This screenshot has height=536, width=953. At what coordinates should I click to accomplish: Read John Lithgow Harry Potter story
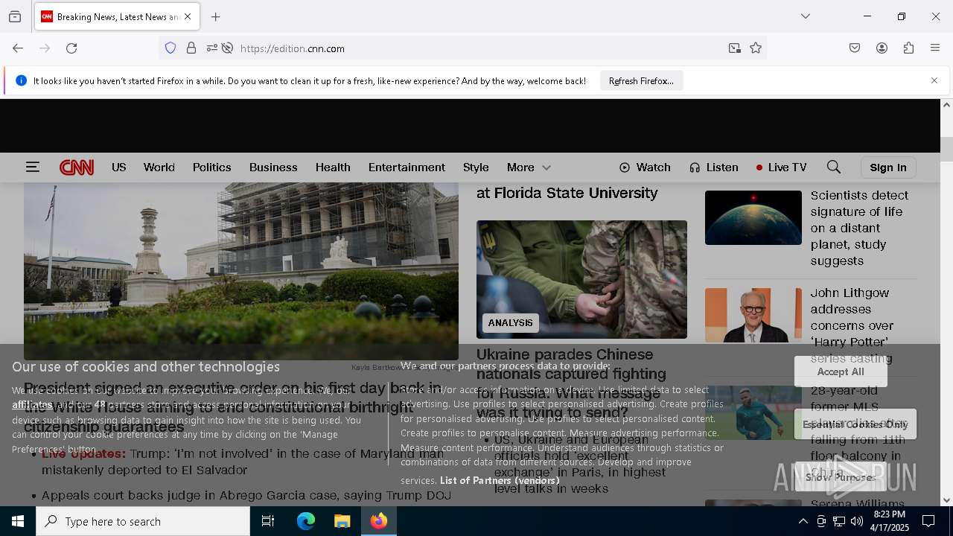click(852, 325)
